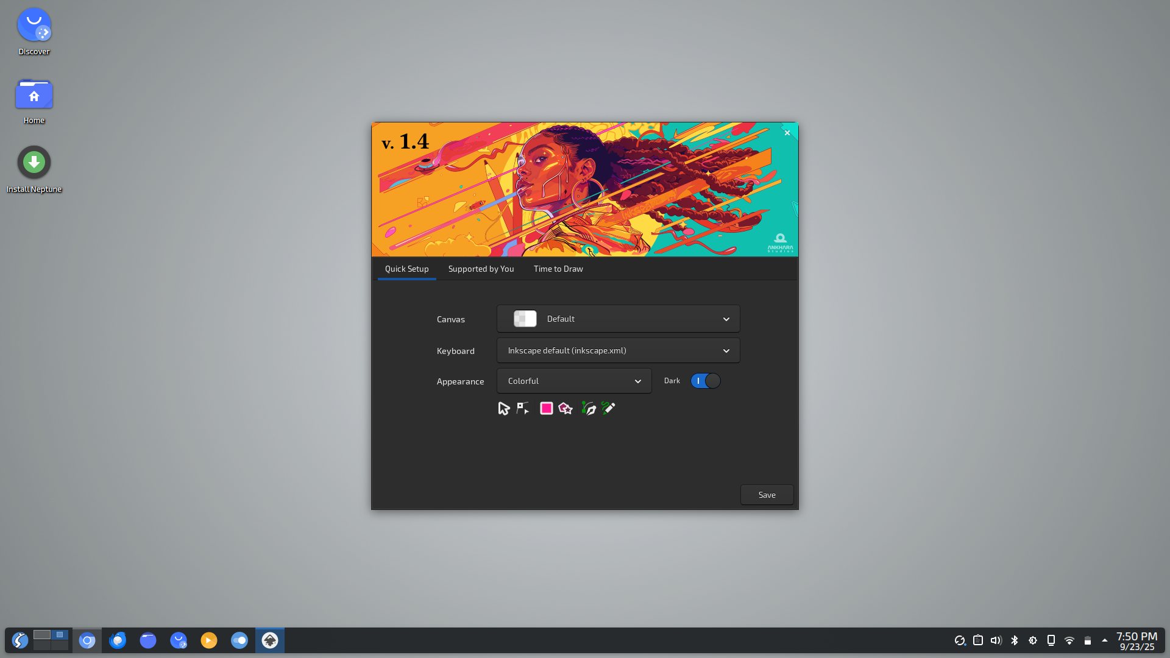Open Inkscape from the taskbar
Viewport: 1170px width, 658px height.
pos(270,640)
